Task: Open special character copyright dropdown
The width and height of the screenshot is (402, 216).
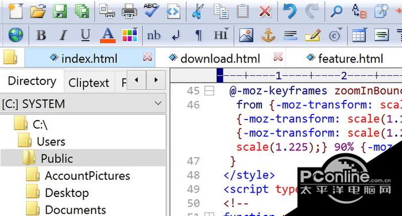Action: (x=335, y=35)
